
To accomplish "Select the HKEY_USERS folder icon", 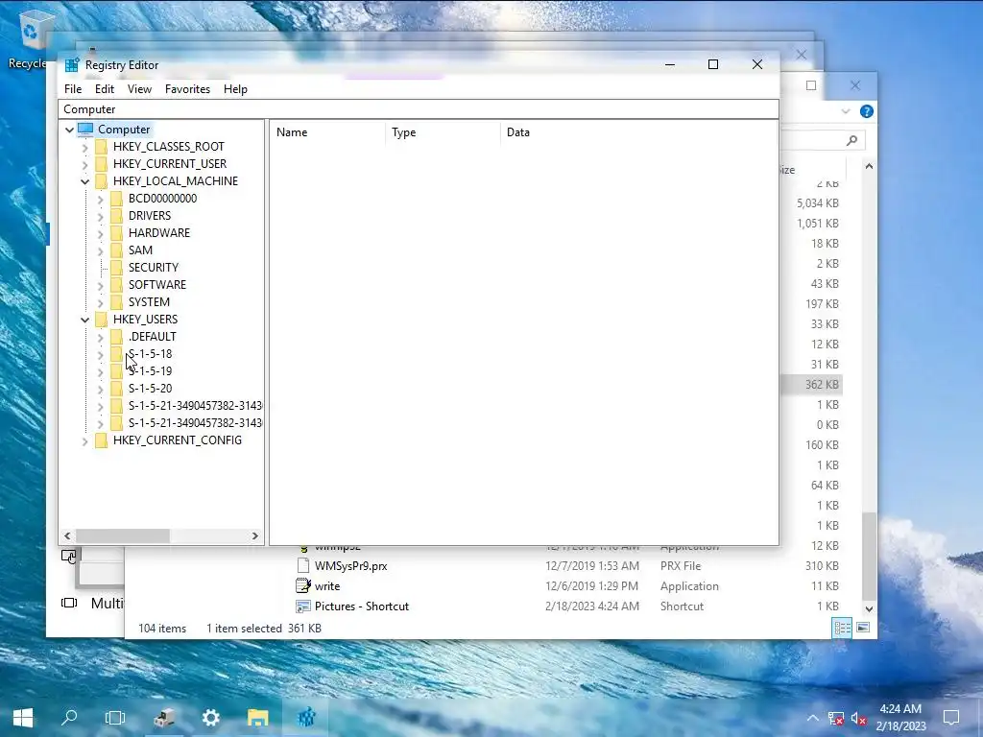I will tap(101, 320).
